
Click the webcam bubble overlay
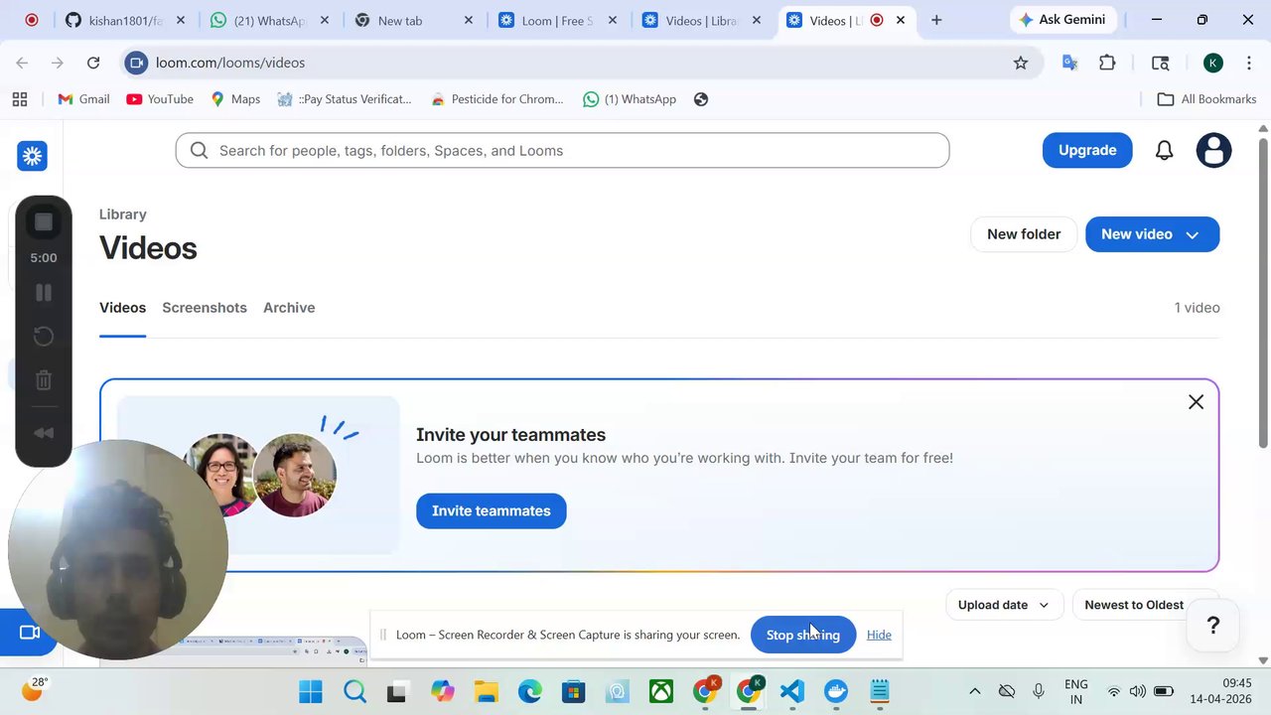(x=117, y=549)
